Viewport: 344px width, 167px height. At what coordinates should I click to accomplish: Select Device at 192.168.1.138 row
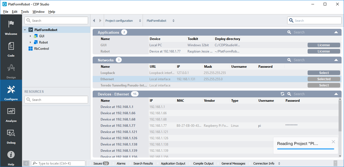(x=215, y=144)
